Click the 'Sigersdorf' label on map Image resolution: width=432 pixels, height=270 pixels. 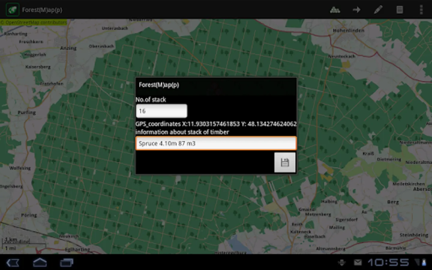click(346, 220)
